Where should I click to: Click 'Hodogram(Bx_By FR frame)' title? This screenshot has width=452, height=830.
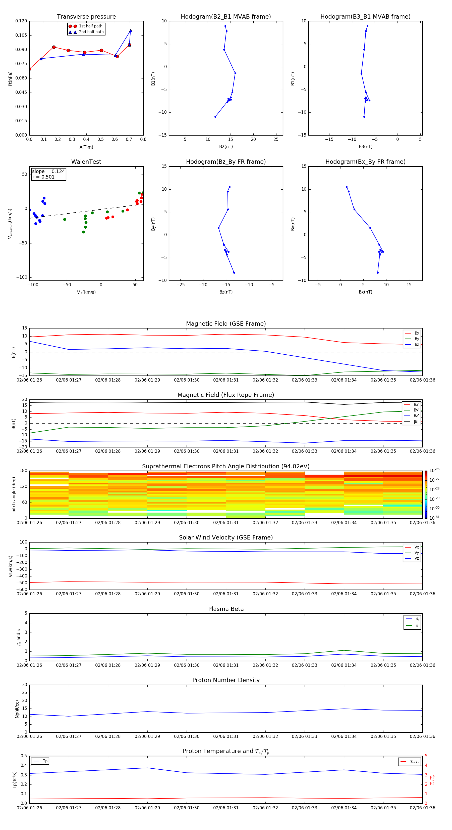(365, 162)
